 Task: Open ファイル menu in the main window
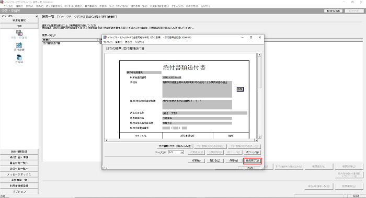click(x=8, y=6)
